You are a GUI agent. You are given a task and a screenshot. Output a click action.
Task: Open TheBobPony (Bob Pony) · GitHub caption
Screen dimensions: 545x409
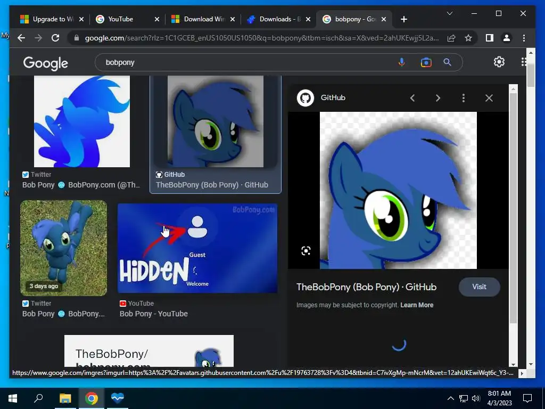[212, 185]
